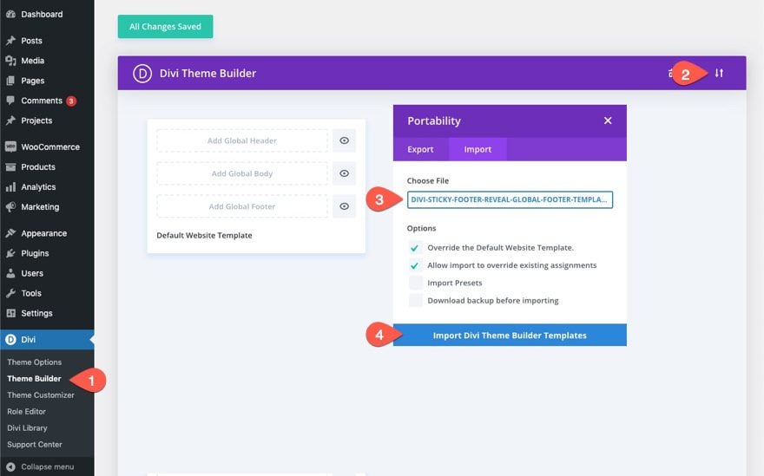The image size is (764, 476).
Task: Open Comments with 3 pending badge
Action: point(42,101)
